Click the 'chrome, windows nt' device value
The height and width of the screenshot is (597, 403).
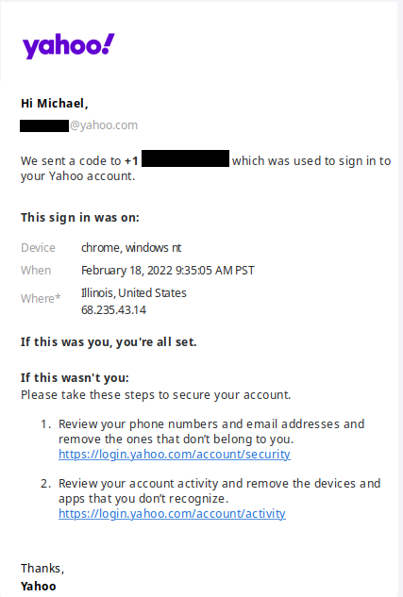point(131,248)
